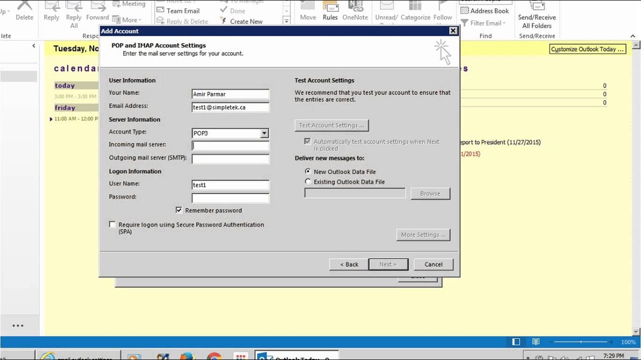Image resolution: width=641 pixels, height=360 pixels.
Task: Click Send/Receive All Folders
Action: tap(537, 15)
